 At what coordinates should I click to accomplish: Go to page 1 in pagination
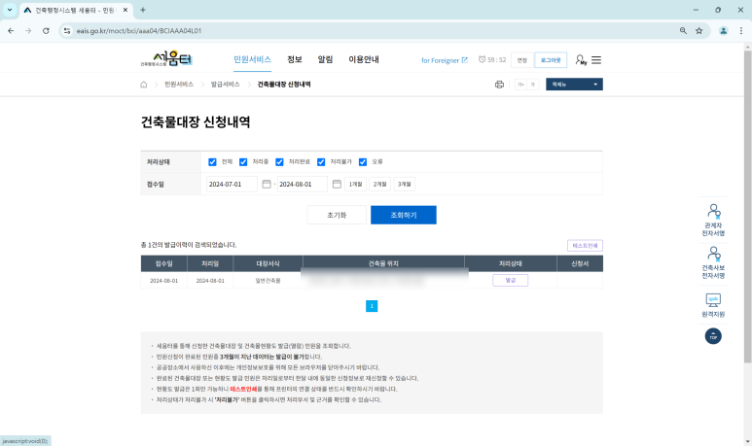click(x=372, y=306)
